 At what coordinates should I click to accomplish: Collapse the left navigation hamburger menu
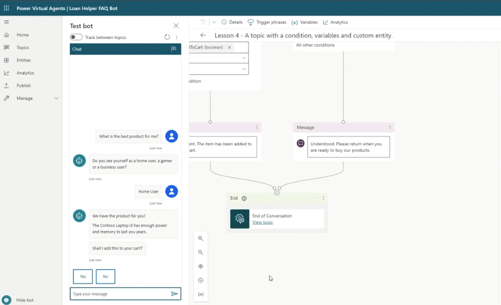7,22
